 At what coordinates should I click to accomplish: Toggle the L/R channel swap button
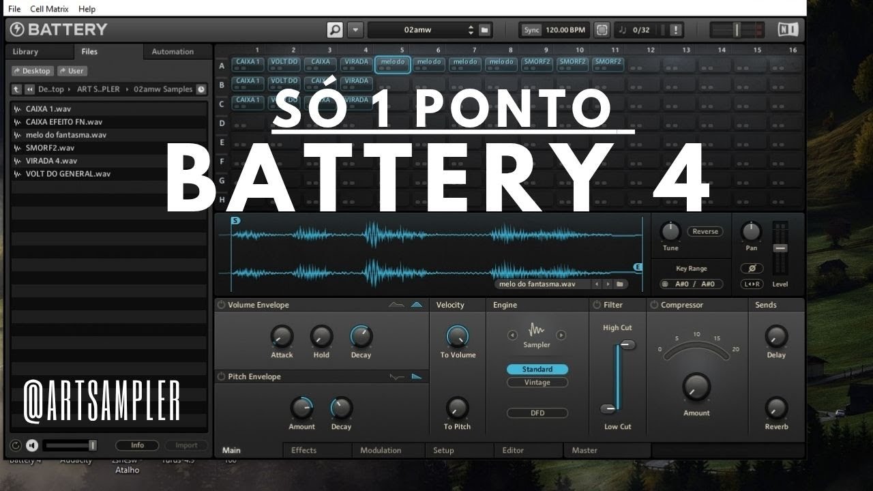752,284
